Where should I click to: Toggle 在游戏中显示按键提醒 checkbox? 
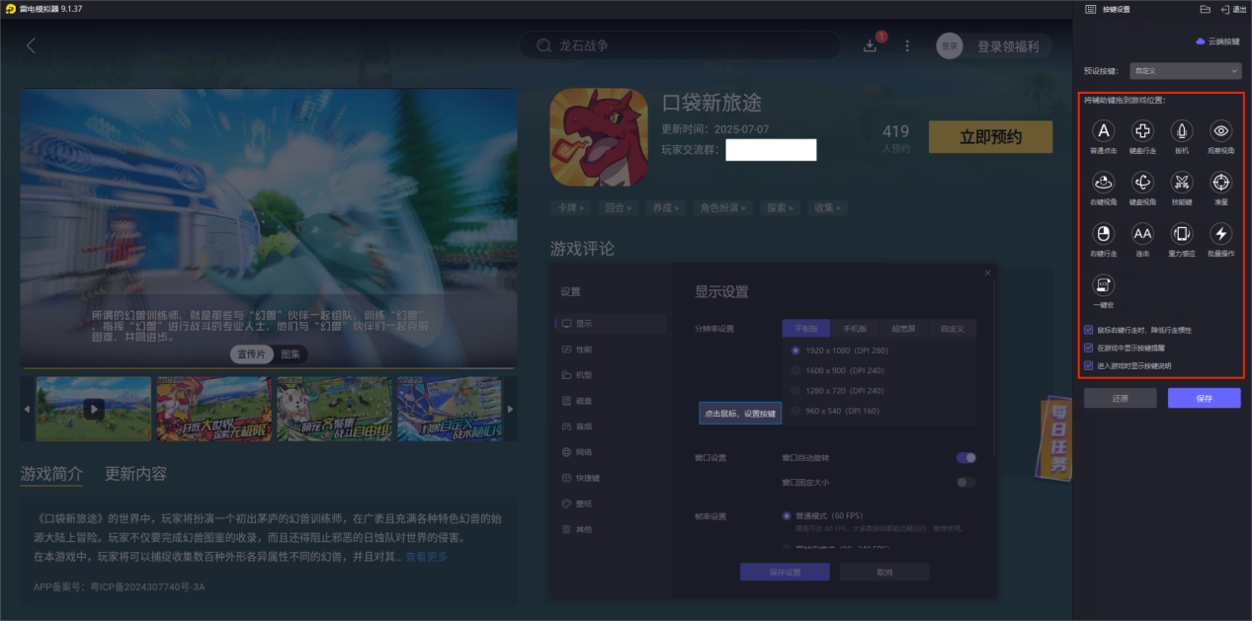(1089, 349)
